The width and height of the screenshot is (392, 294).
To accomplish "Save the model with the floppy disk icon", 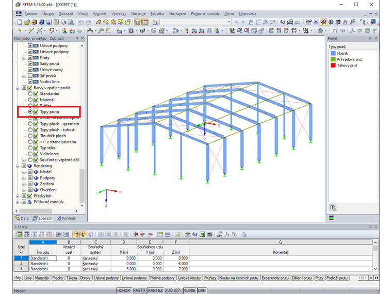I will point(49,22).
